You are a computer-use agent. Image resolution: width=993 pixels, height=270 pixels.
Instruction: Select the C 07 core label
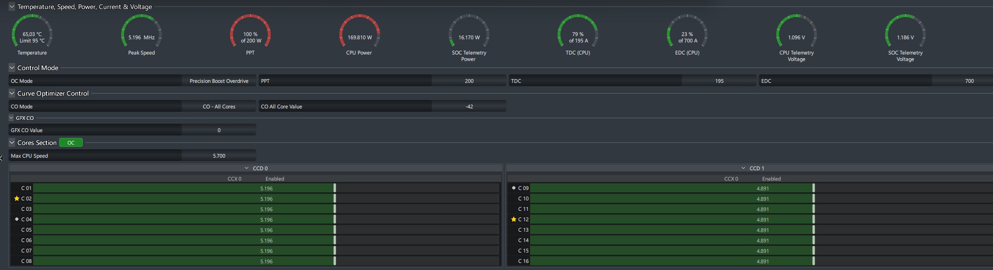pyautogui.click(x=27, y=251)
